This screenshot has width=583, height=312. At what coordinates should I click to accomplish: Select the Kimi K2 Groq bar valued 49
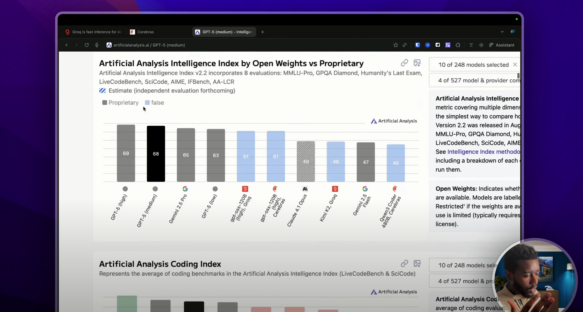(x=336, y=162)
